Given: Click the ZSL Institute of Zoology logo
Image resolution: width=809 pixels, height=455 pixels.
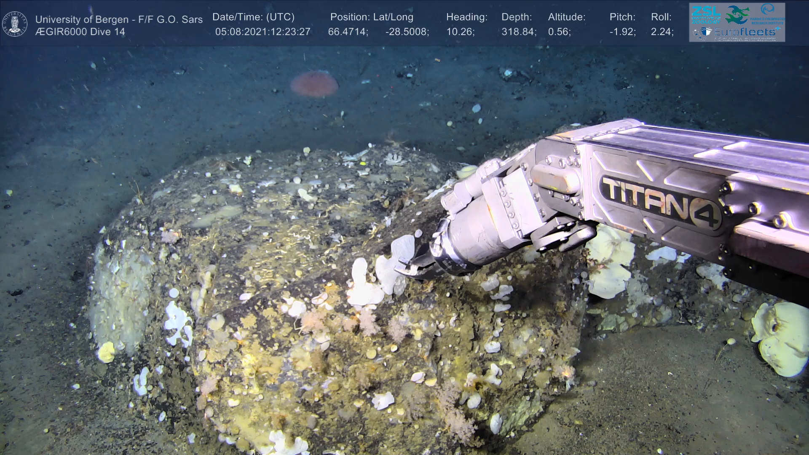Looking at the screenshot, I should pos(706,15).
